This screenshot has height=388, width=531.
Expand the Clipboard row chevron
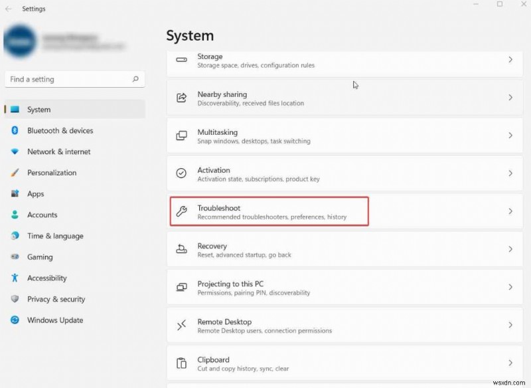coord(510,363)
